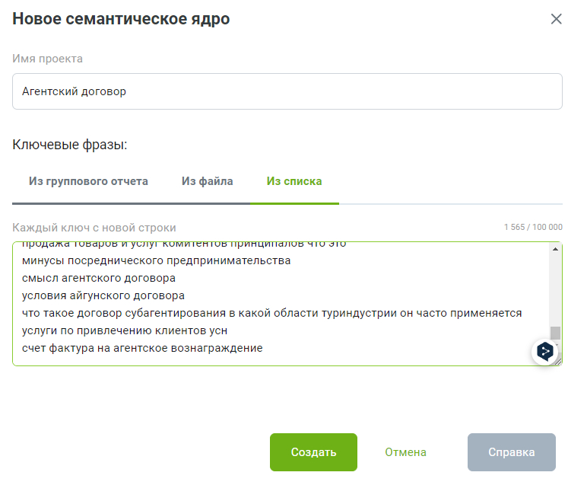
Task: Place cursor on услуги по привлечению клиентов усн
Action: click(x=124, y=330)
